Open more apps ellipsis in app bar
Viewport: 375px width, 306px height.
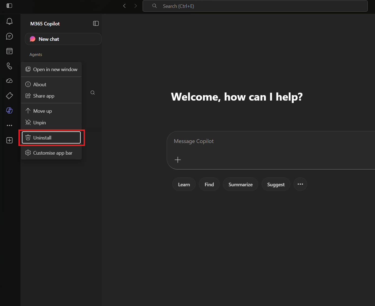(x=9, y=125)
